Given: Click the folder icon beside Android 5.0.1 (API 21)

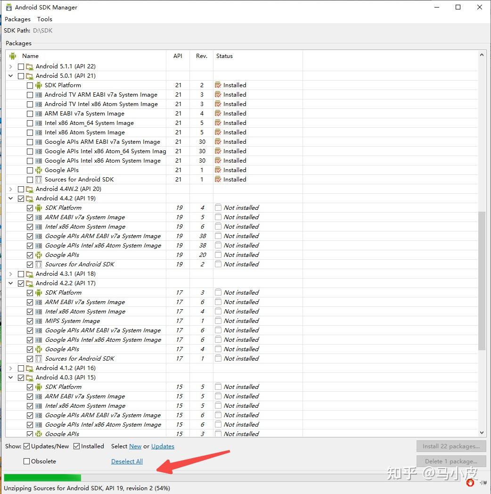Looking at the screenshot, I should 30,76.
